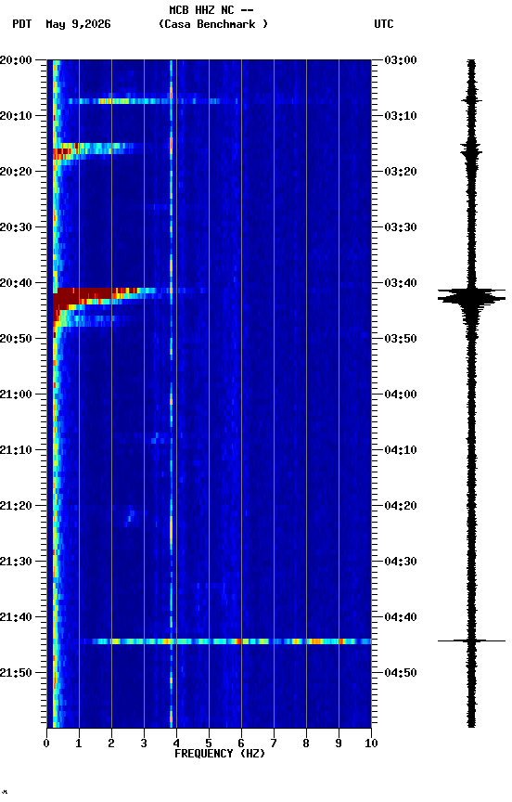Select the "May 9,2026" date text

(78, 24)
